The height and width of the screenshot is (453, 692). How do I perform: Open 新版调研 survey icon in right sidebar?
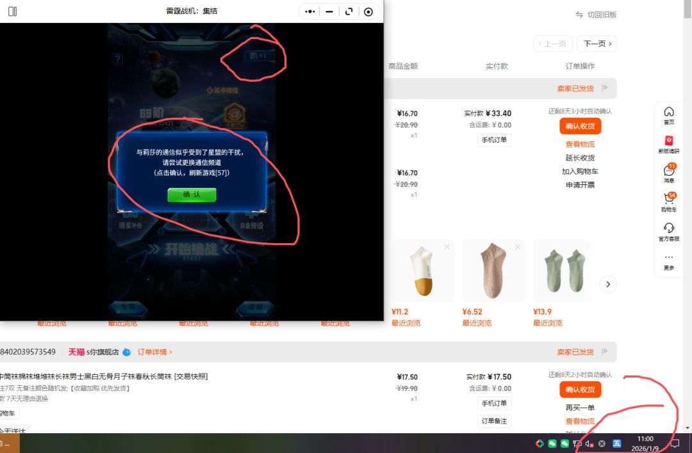669,145
